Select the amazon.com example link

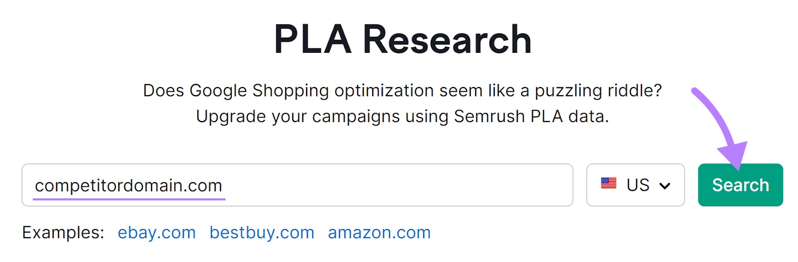pos(379,233)
